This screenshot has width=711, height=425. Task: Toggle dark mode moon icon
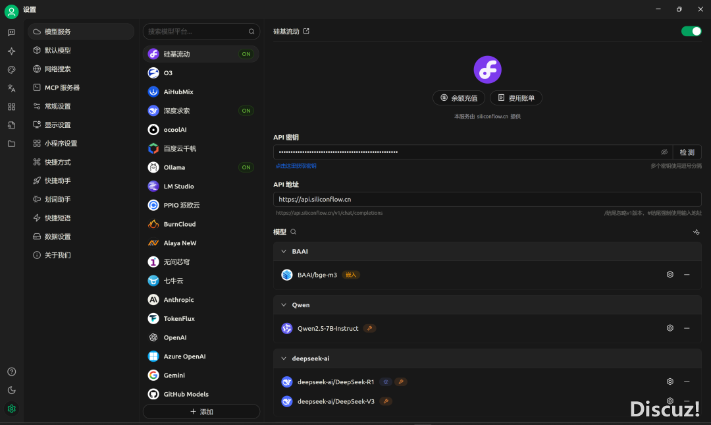(x=11, y=390)
